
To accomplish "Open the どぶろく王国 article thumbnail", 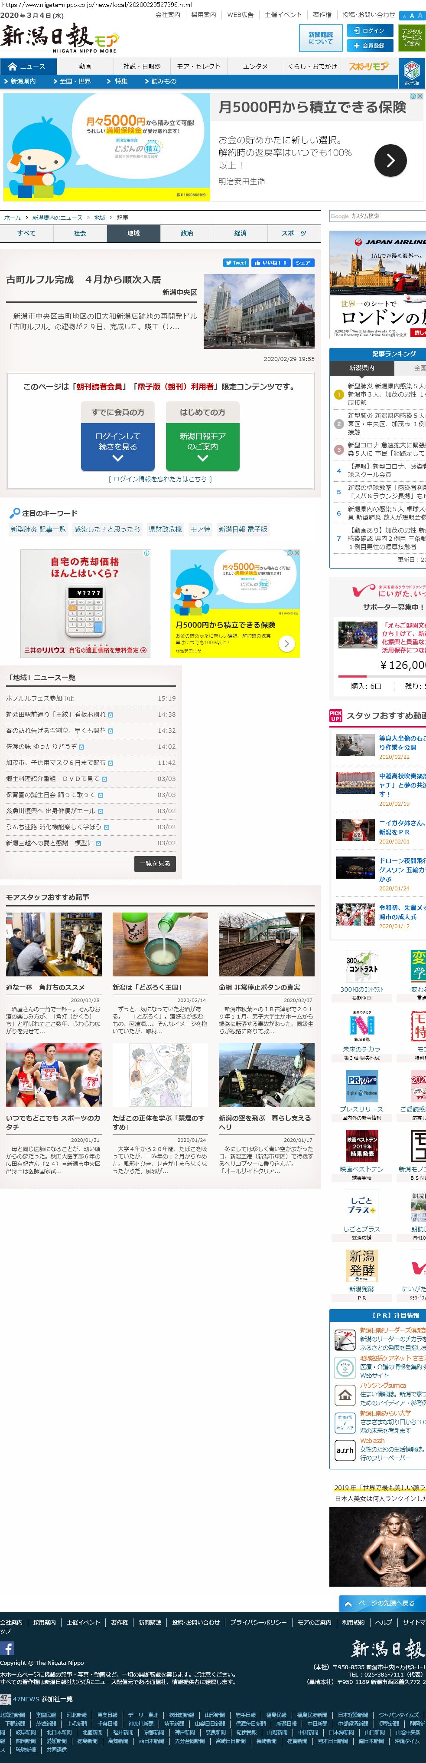I will click(160, 944).
